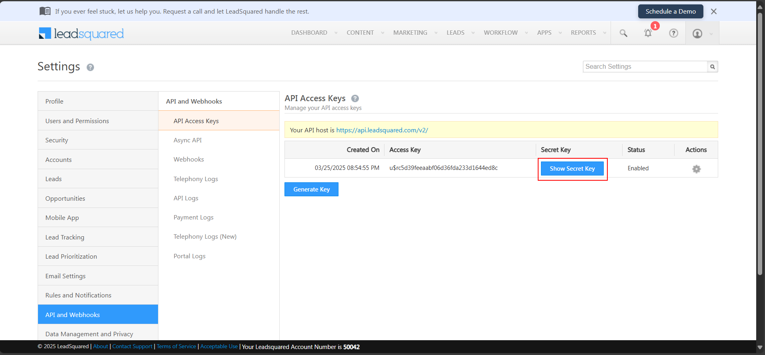Viewport: 765px width, 355px height.
Task: Expand the REPORTS menu dropdown arrow
Action: pyautogui.click(x=605, y=33)
